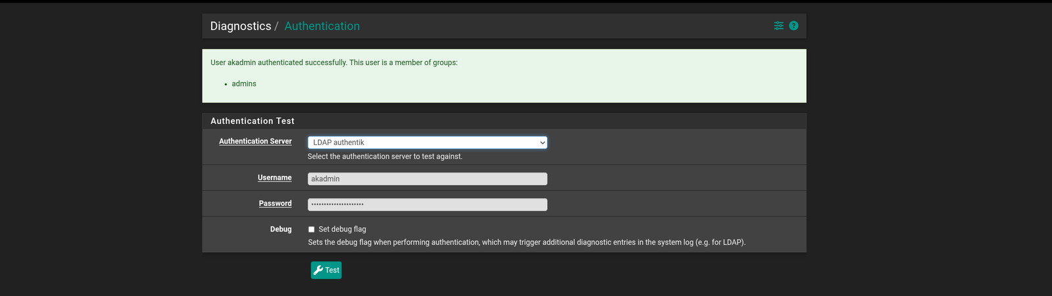
Task: Click the Authentication Test panel heading
Action: pyautogui.click(x=252, y=121)
